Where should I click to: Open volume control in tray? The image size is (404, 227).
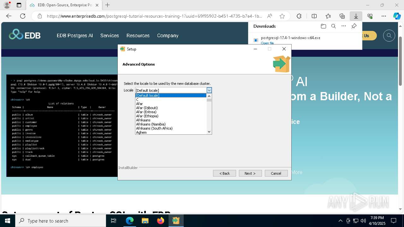pos(363,221)
